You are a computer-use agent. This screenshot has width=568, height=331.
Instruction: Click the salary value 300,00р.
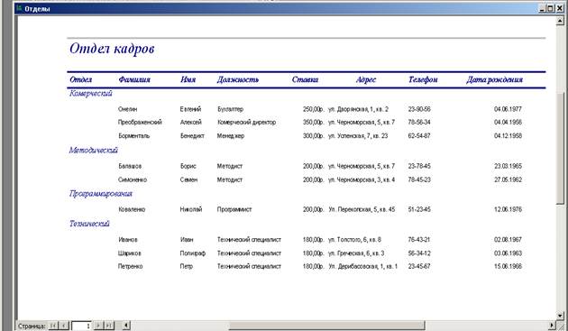(x=314, y=136)
